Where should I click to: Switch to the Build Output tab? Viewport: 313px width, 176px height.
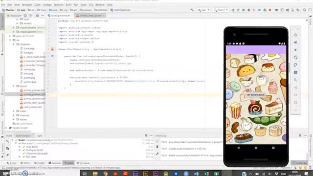click(23, 136)
